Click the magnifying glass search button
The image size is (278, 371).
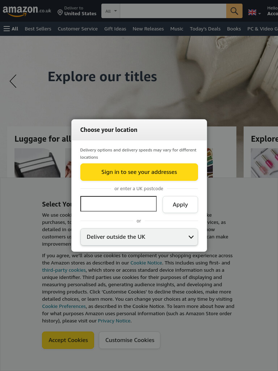234,11
